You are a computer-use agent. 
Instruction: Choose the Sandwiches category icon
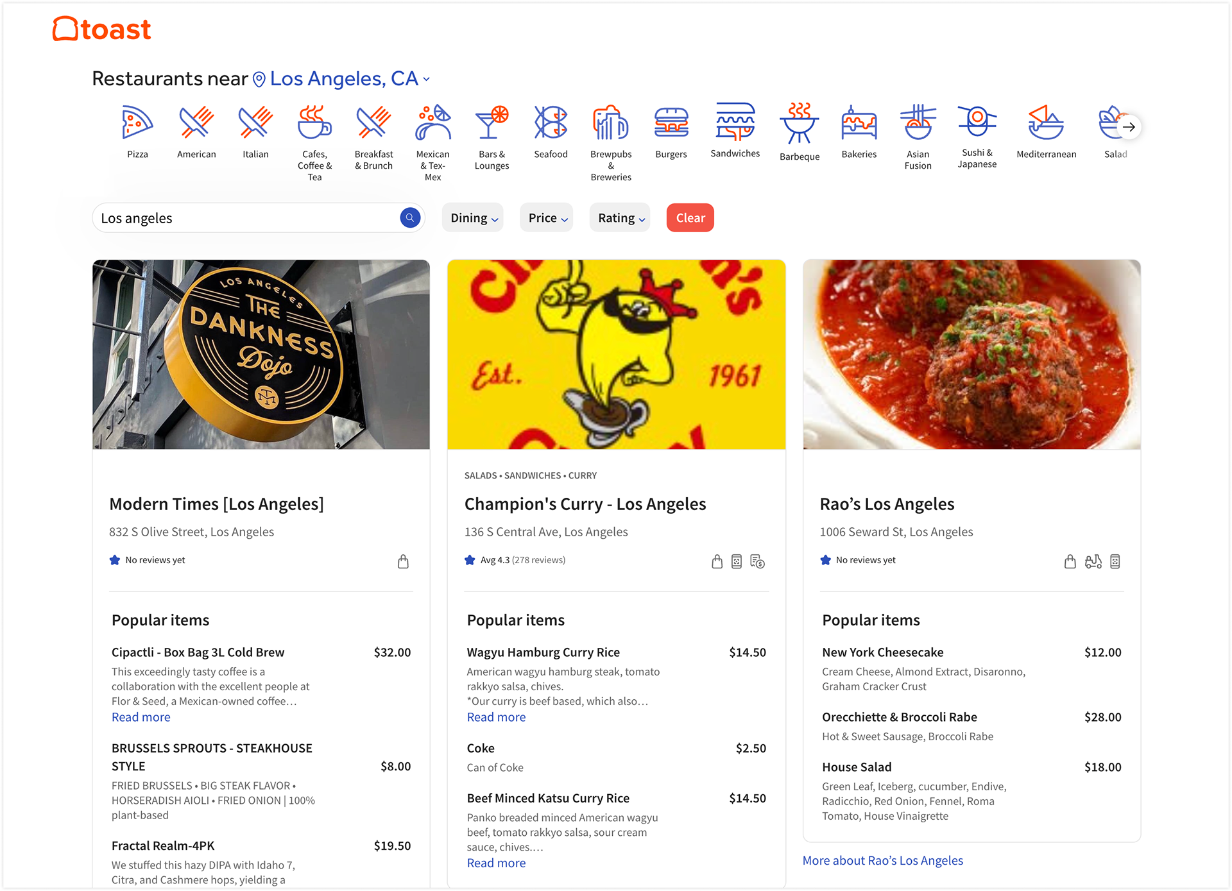tap(735, 121)
